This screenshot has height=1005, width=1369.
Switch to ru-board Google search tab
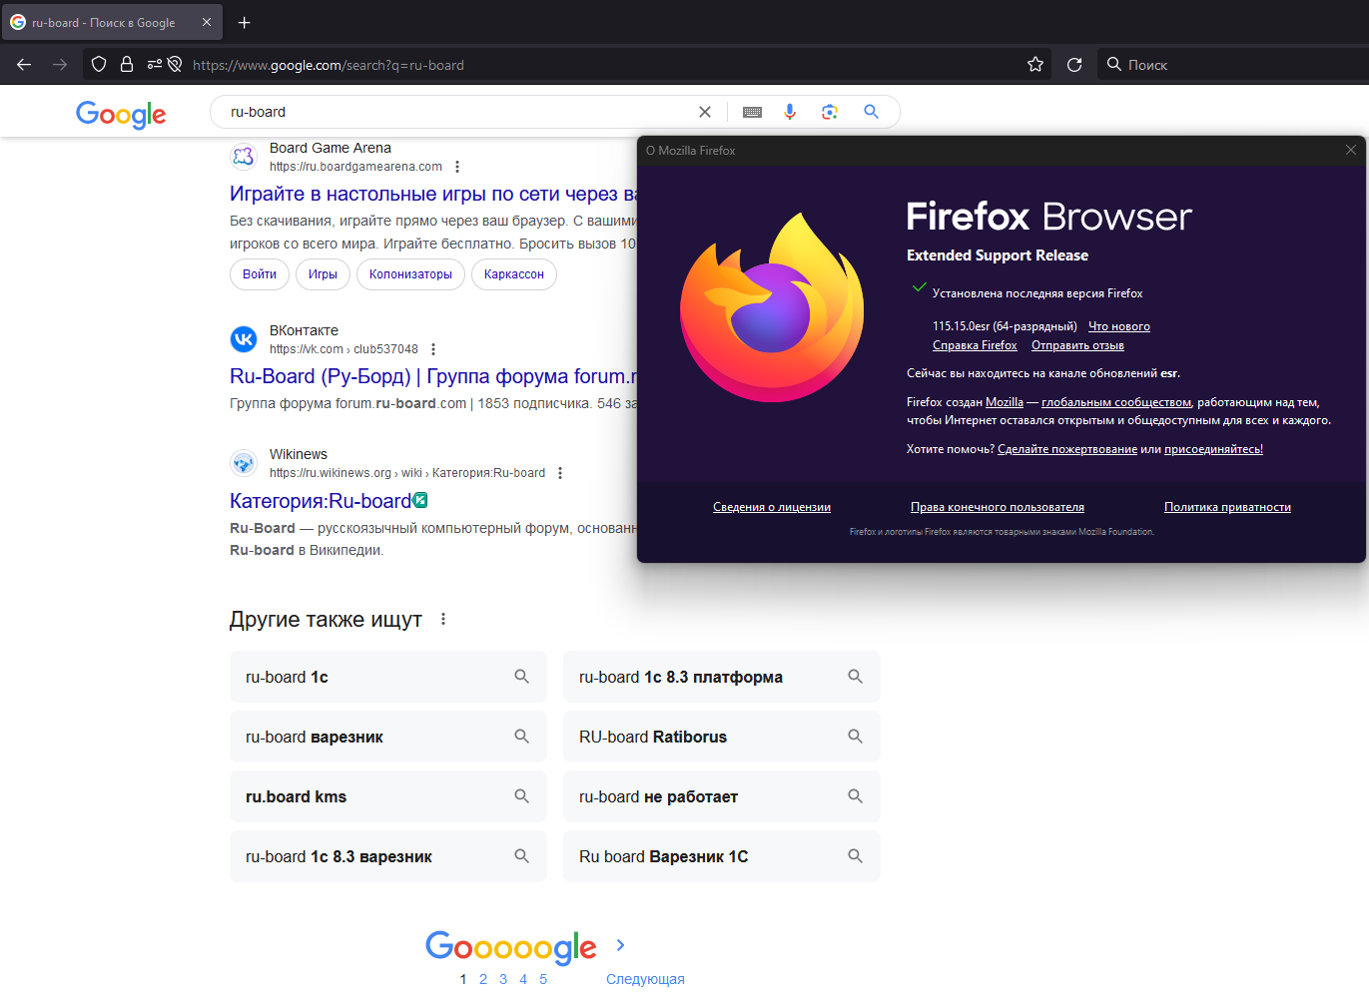[112, 22]
